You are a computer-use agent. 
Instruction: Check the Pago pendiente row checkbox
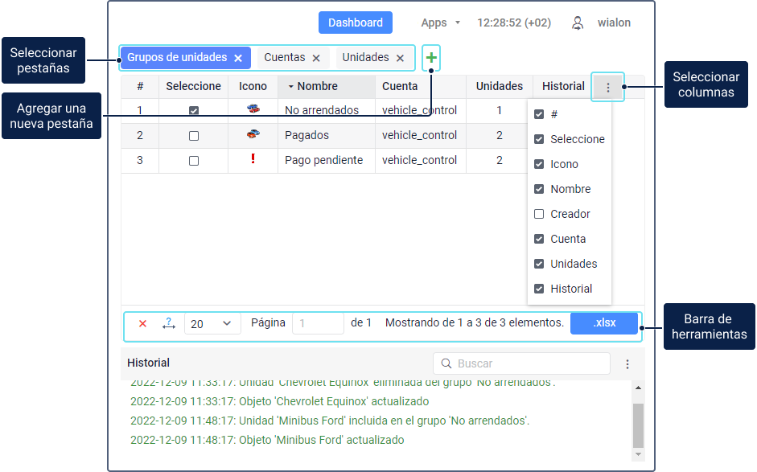(x=194, y=161)
